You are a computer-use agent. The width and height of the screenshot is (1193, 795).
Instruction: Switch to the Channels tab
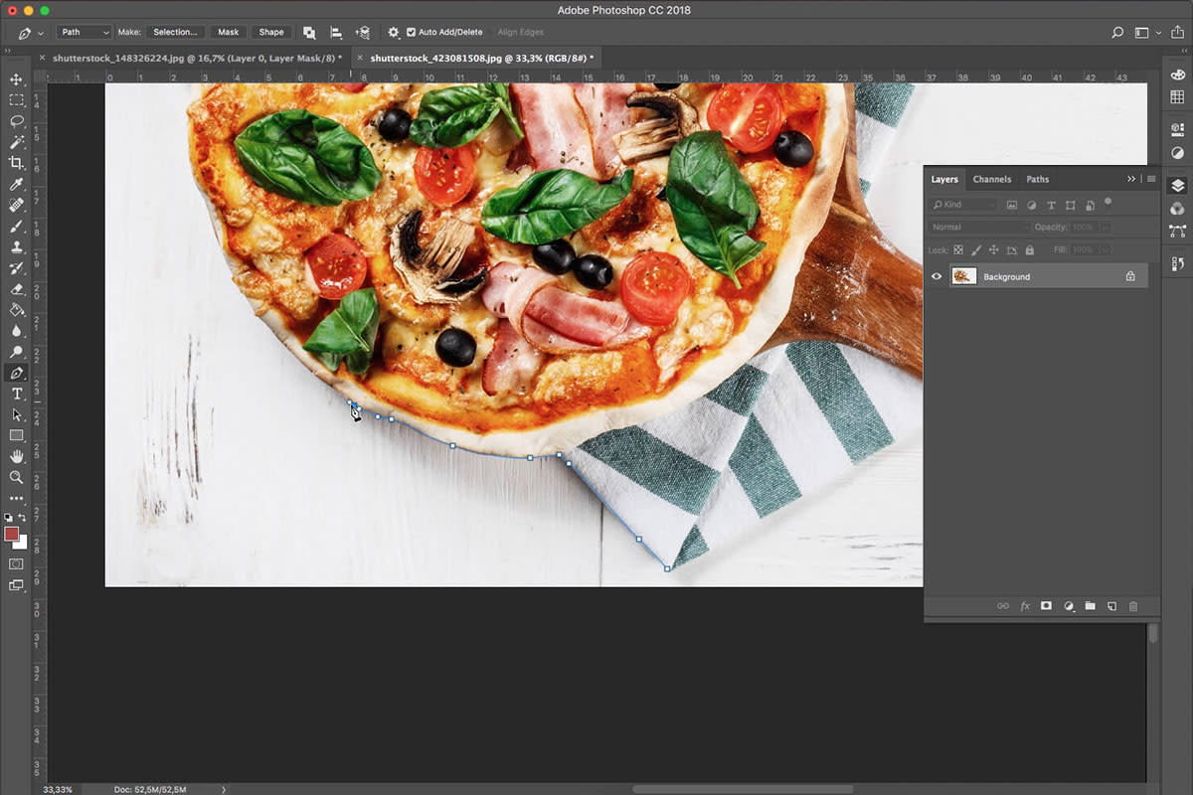coord(991,179)
